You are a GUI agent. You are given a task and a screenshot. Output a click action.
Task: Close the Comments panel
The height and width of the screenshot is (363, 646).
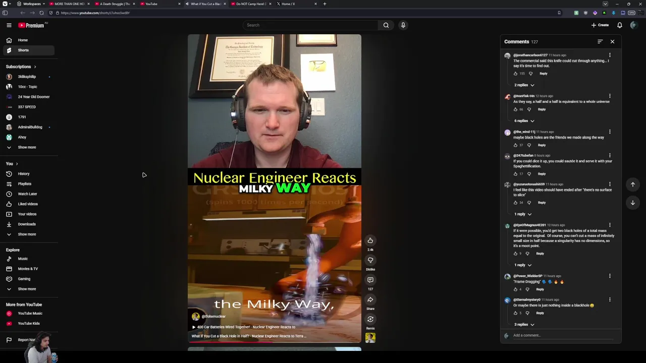point(612,42)
